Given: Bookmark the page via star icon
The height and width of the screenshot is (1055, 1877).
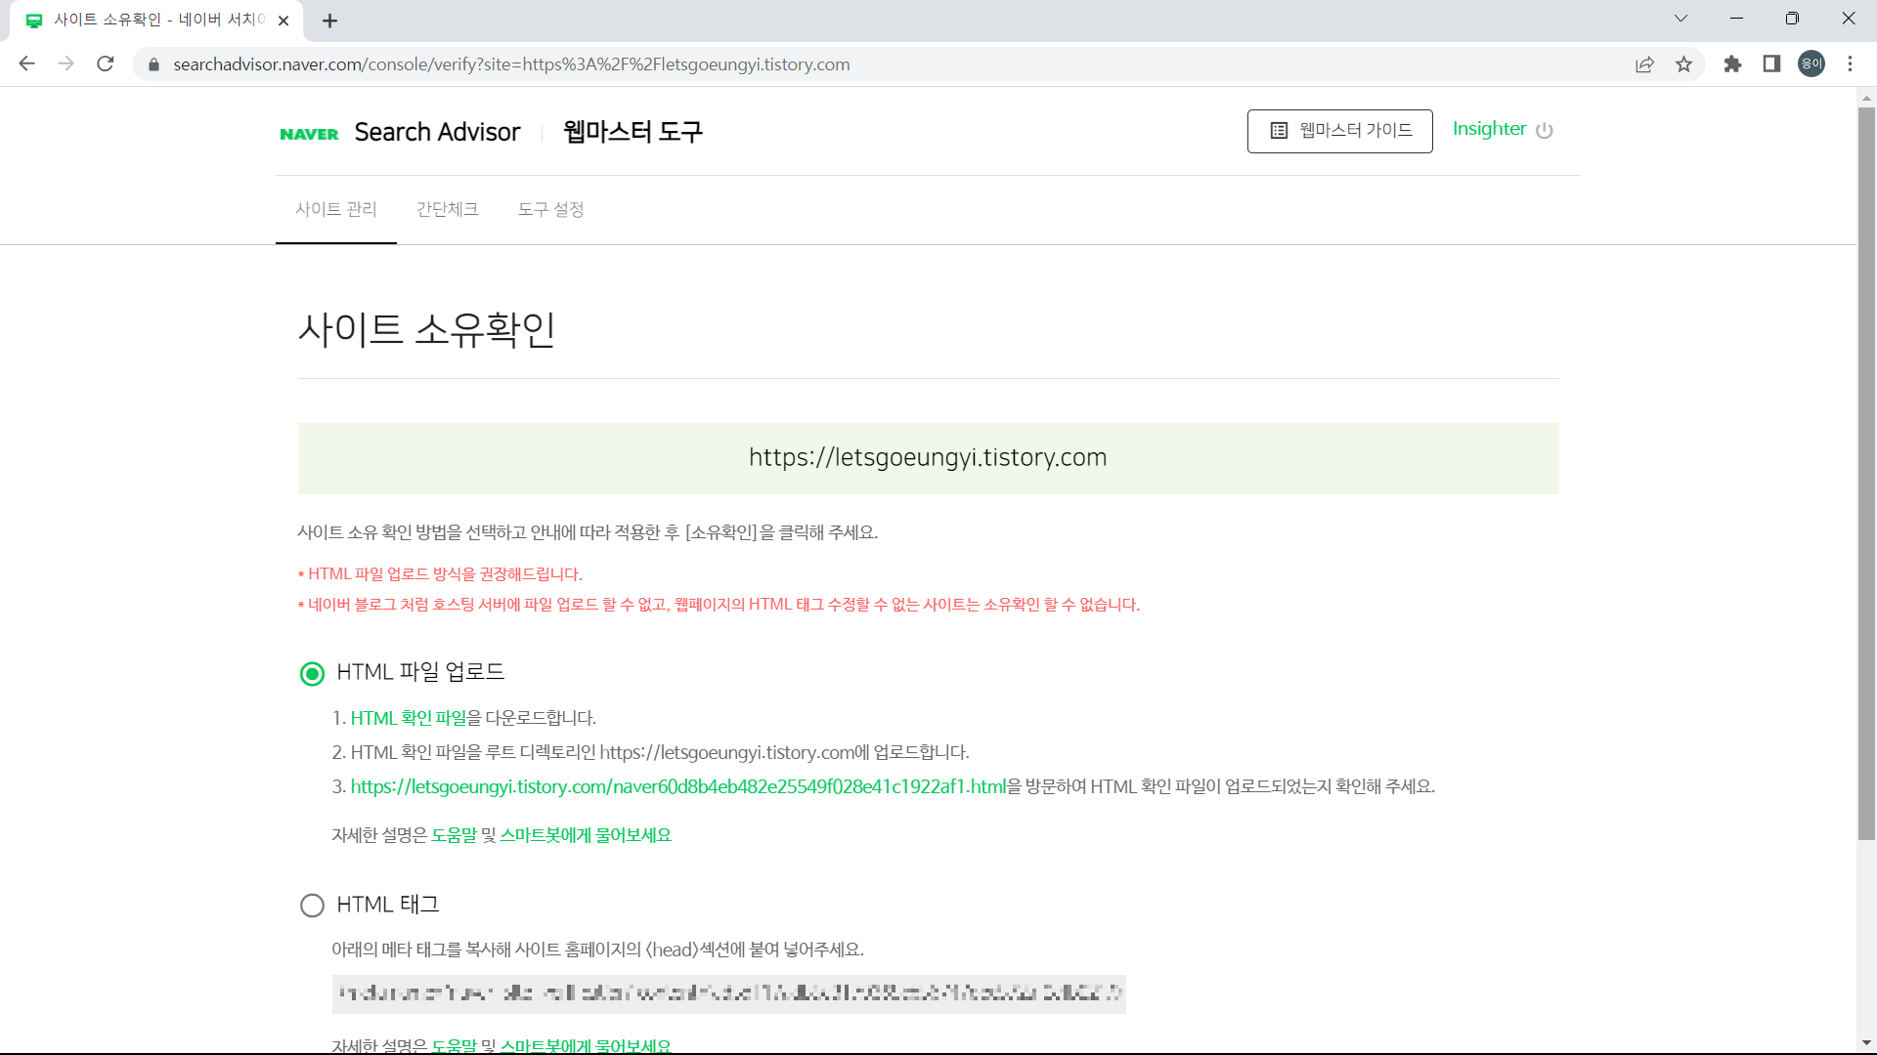Looking at the screenshot, I should (x=1684, y=64).
